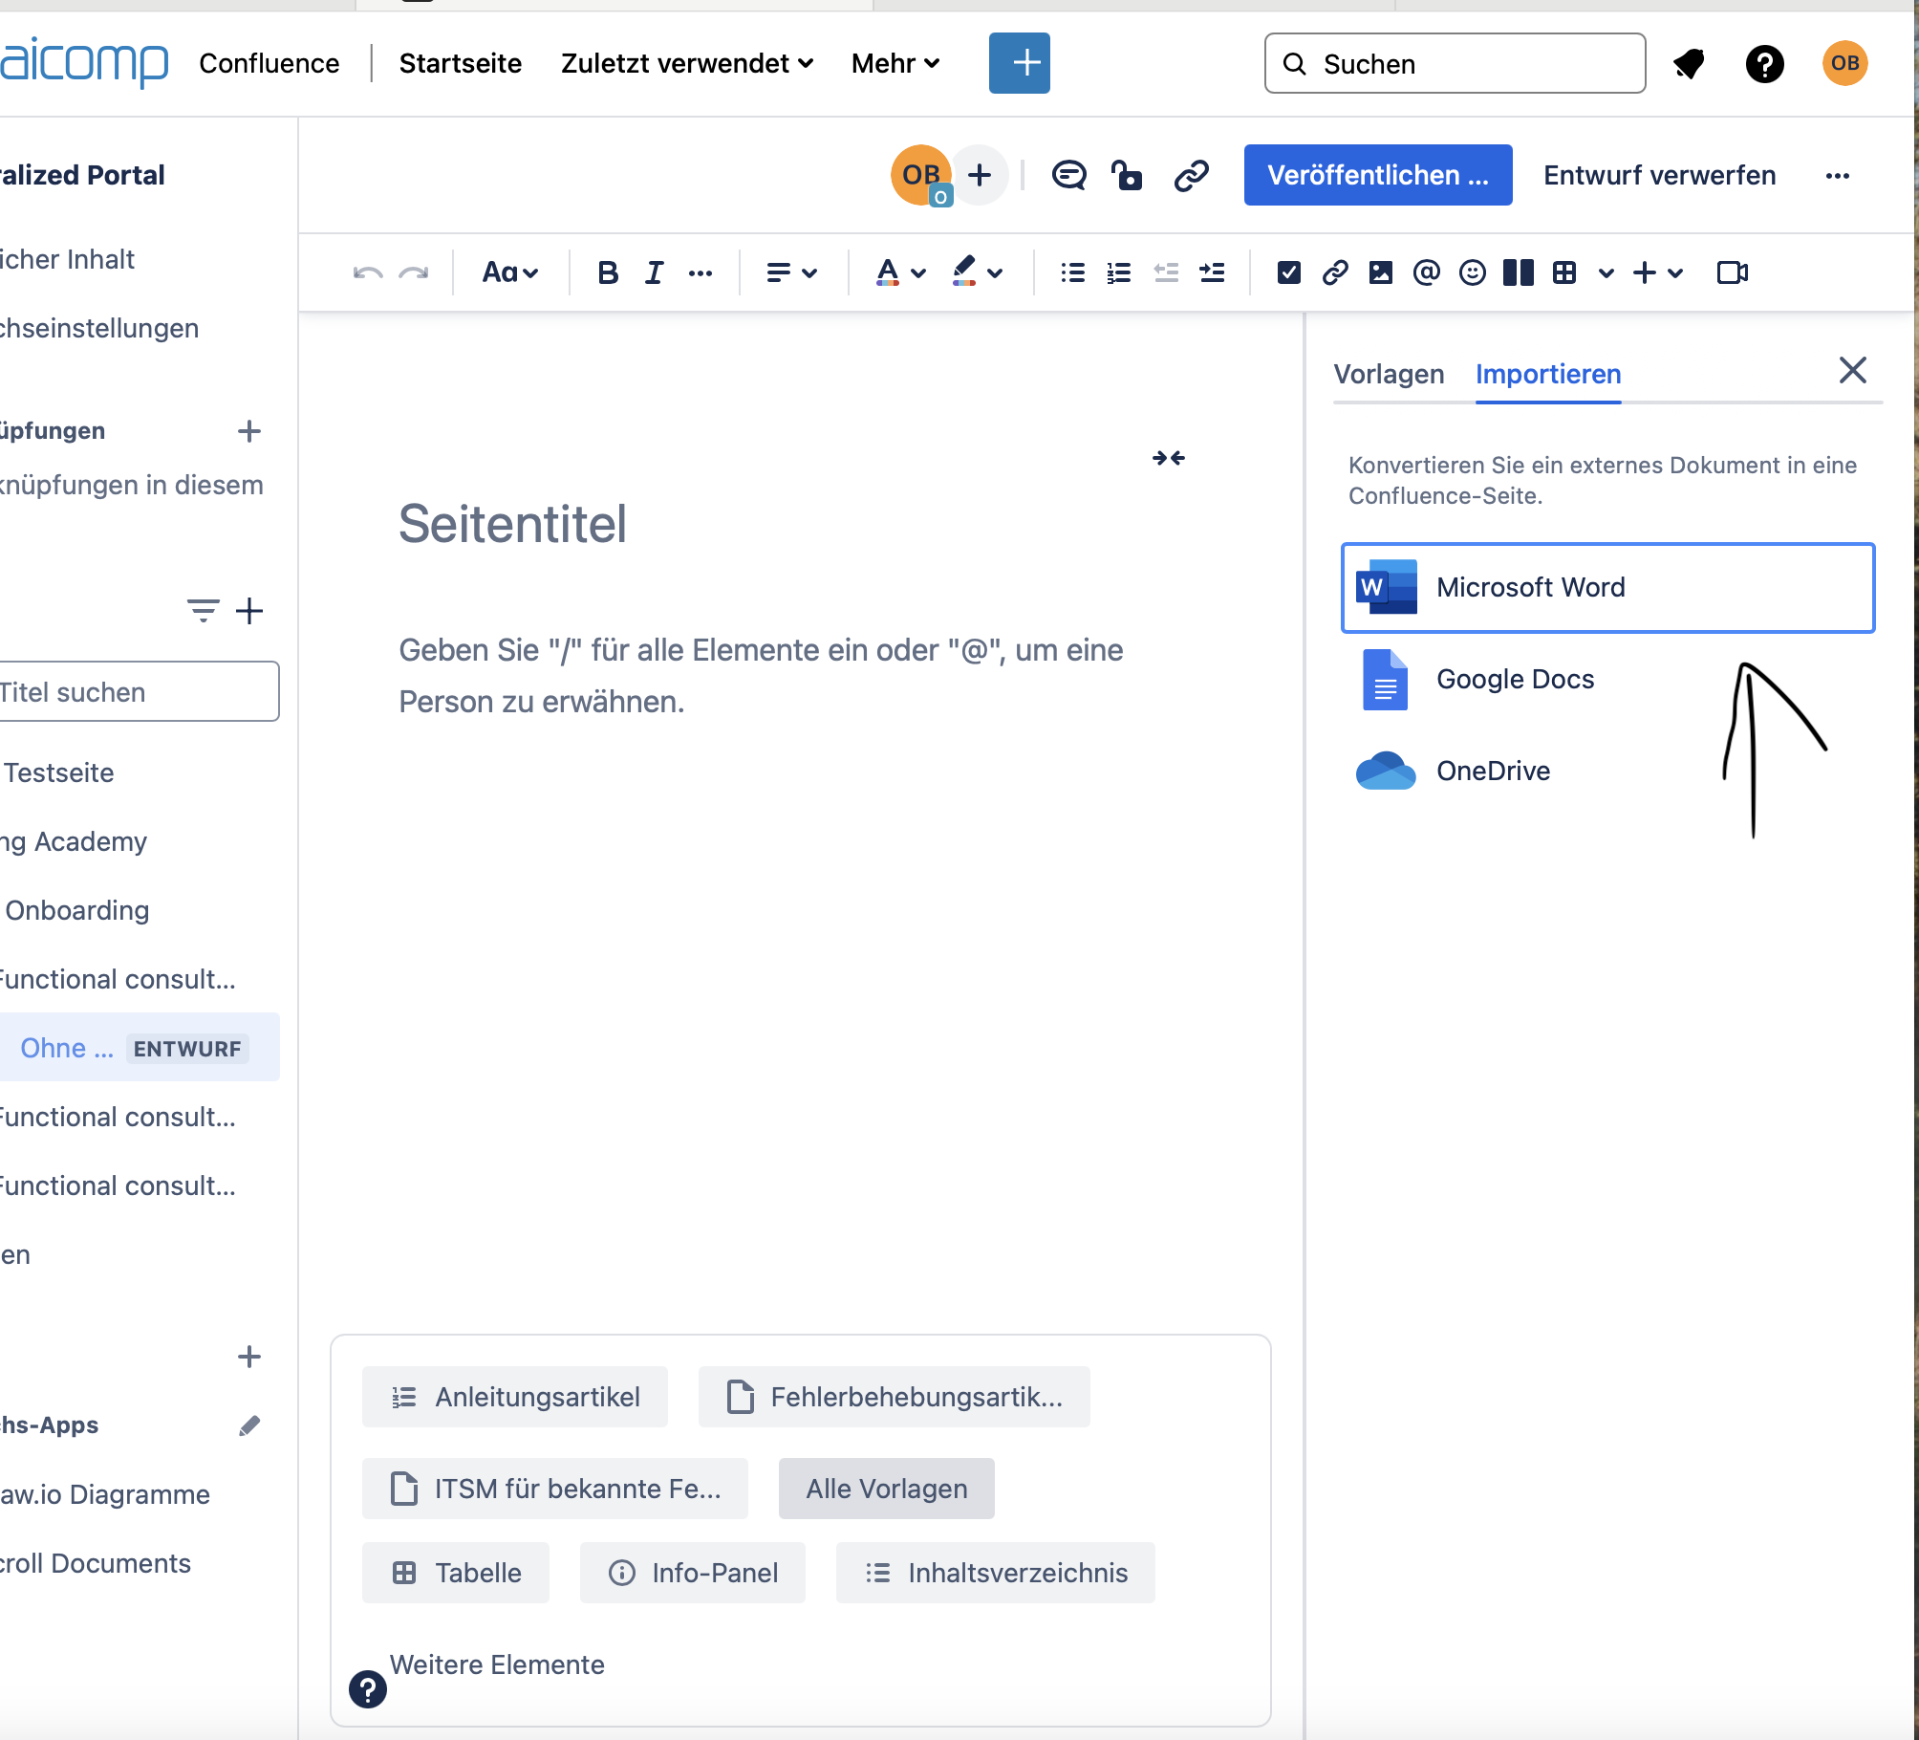
Task: Open the Mehr menu
Action: 895,63
